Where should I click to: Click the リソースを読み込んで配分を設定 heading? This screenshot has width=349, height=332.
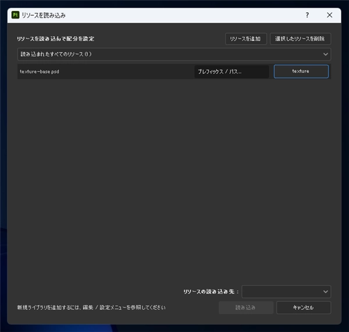coord(56,39)
